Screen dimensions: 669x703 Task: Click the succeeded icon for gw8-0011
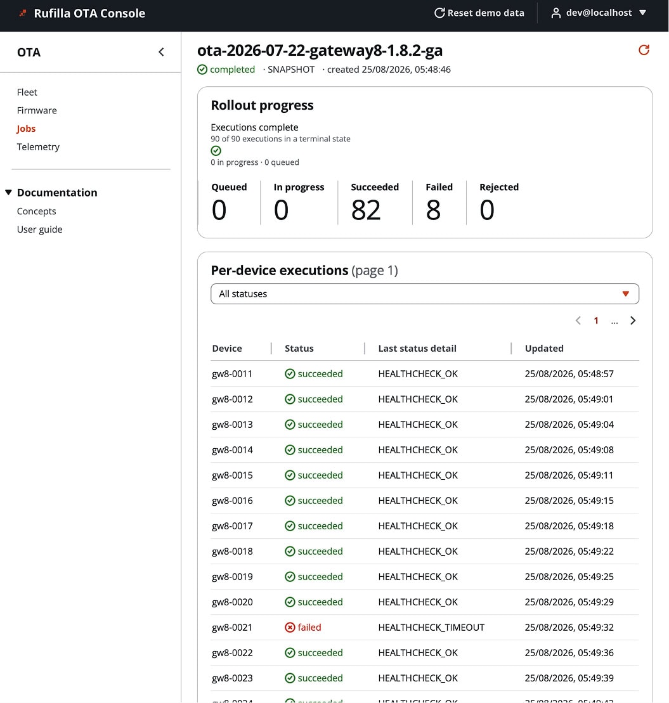coord(290,373)
